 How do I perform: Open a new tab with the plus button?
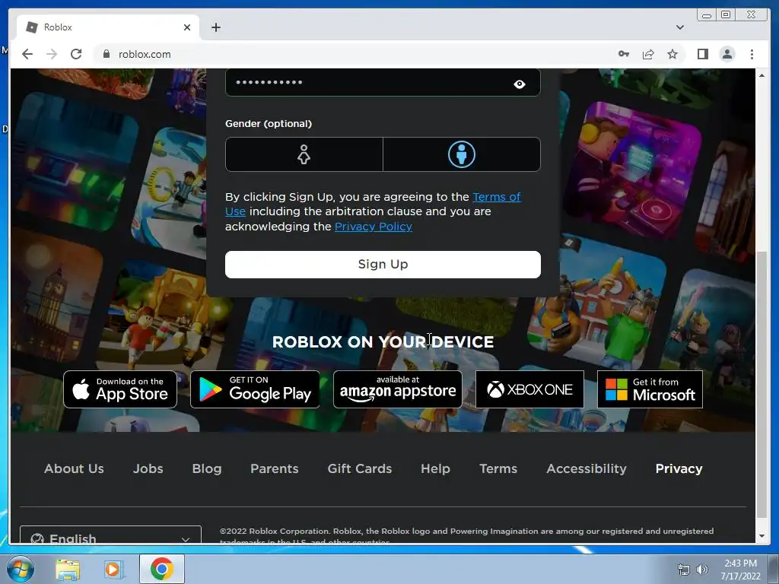[x=215, y=27]
